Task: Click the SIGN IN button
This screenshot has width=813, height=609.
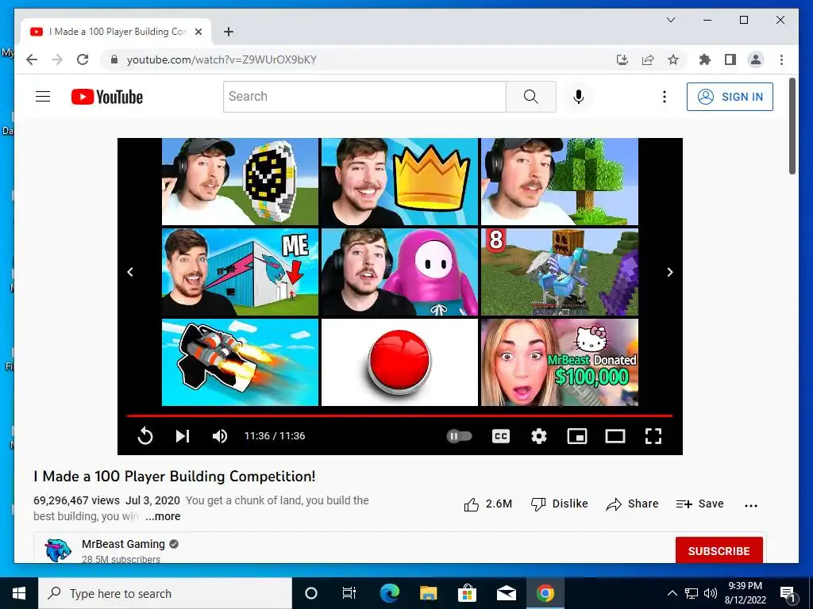Action: [x=730, y=97]
